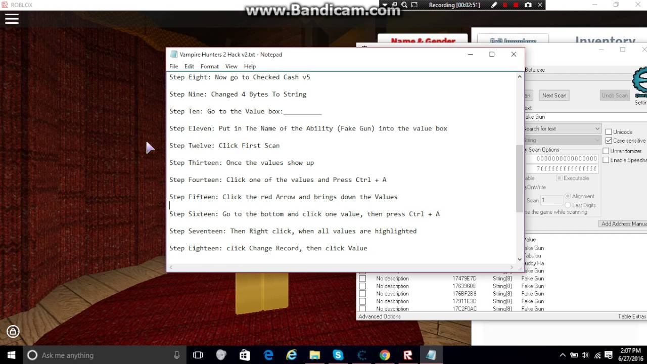Open Action Center notifications icon

609,355
